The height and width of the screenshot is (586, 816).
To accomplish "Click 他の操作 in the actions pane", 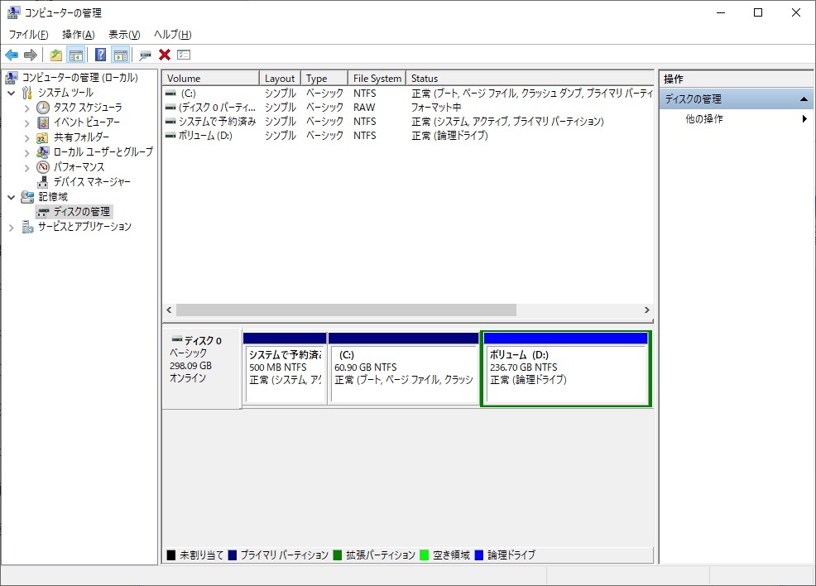I will point(703,118).
